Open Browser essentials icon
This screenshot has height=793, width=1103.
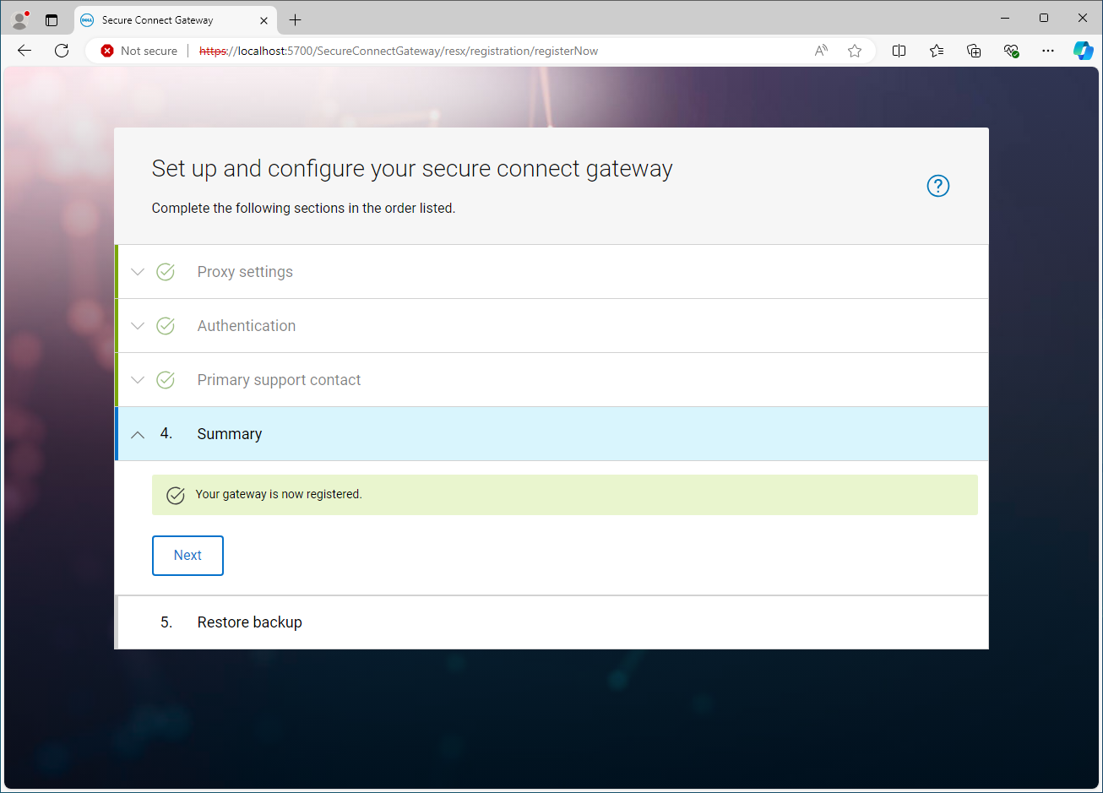click(x=1011, y=51)
